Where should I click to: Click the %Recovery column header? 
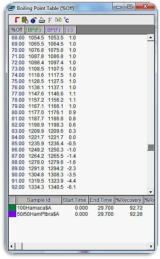(128, 200)
